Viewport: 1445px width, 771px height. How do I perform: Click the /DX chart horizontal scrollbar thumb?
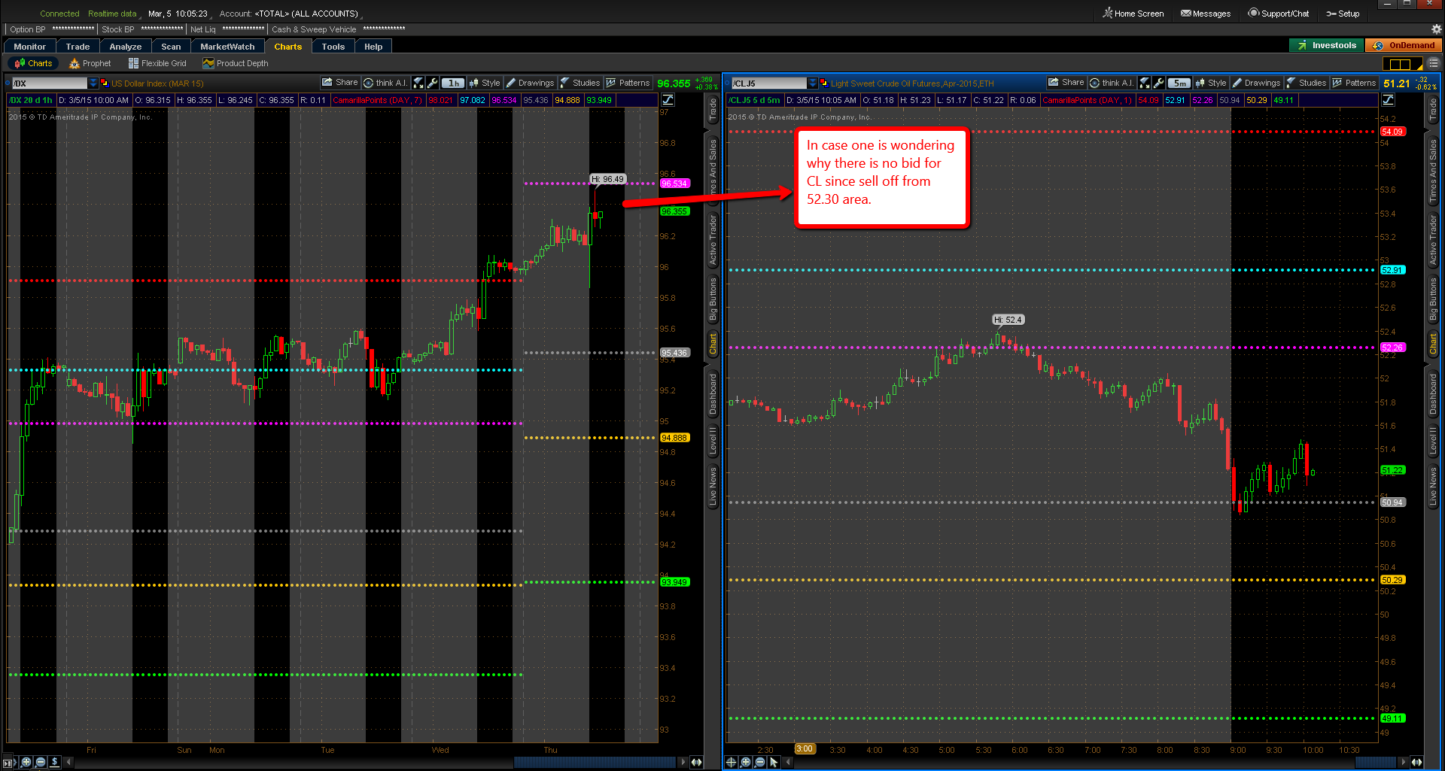(x=595, y=762)
